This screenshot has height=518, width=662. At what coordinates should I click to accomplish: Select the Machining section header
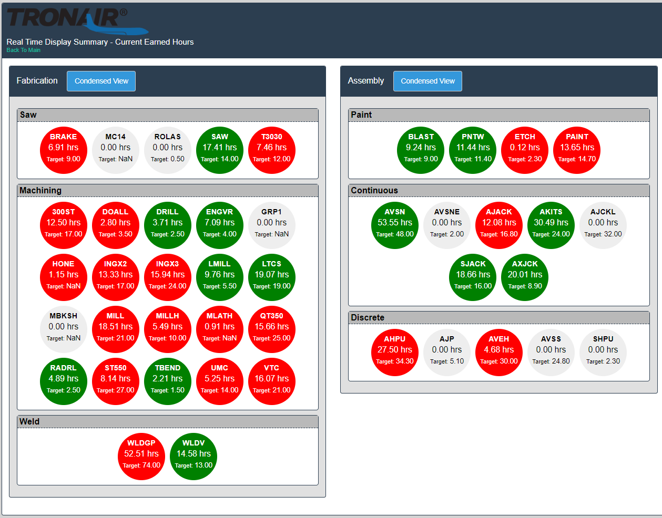[x=168, y=191]
